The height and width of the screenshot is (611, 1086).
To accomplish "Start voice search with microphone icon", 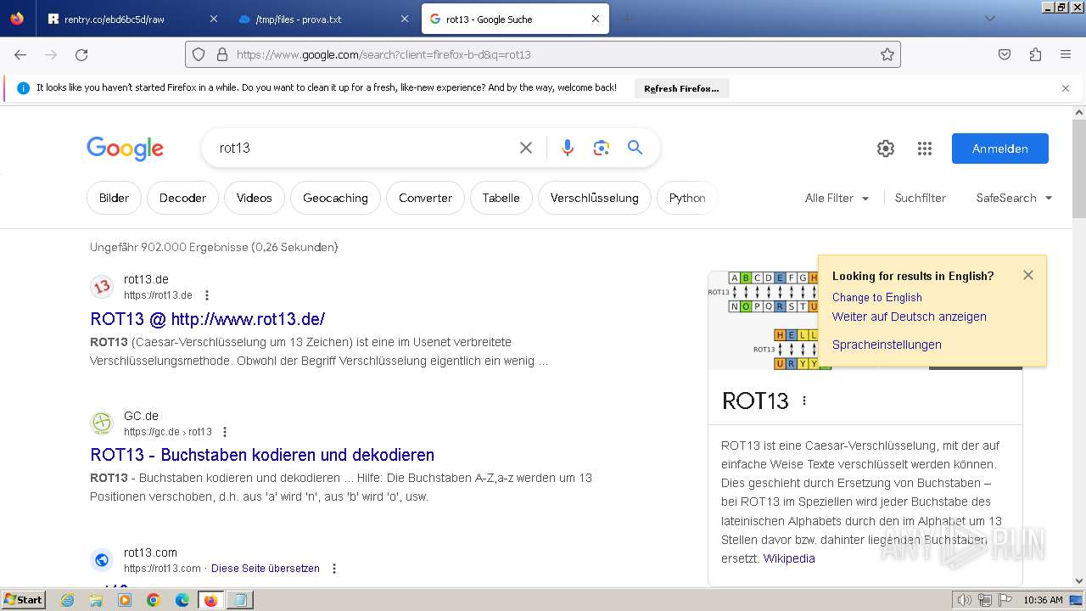I will [x=568, y=148].
